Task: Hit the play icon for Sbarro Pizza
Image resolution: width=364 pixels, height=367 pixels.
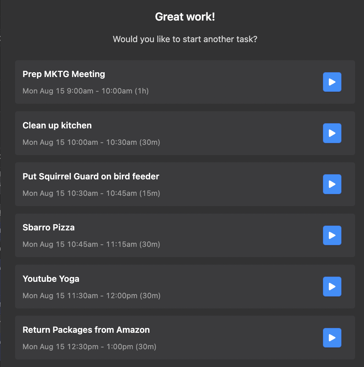Action: (332, 235)
